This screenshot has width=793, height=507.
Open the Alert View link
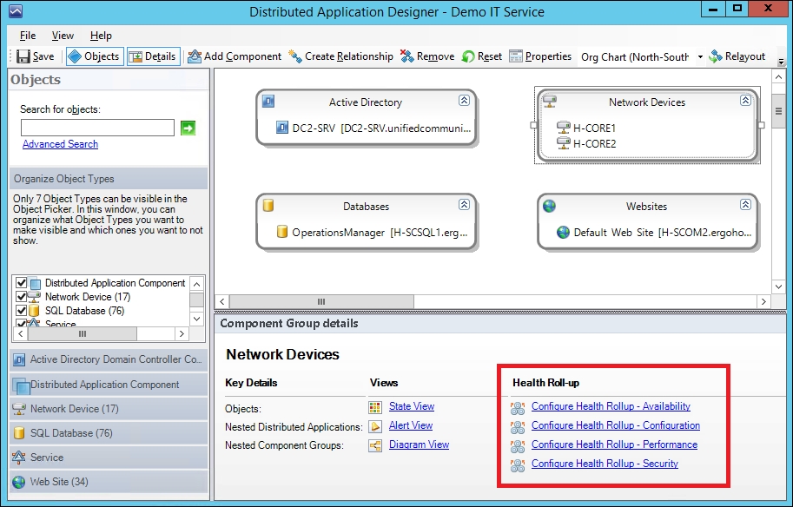coord(410,425)
